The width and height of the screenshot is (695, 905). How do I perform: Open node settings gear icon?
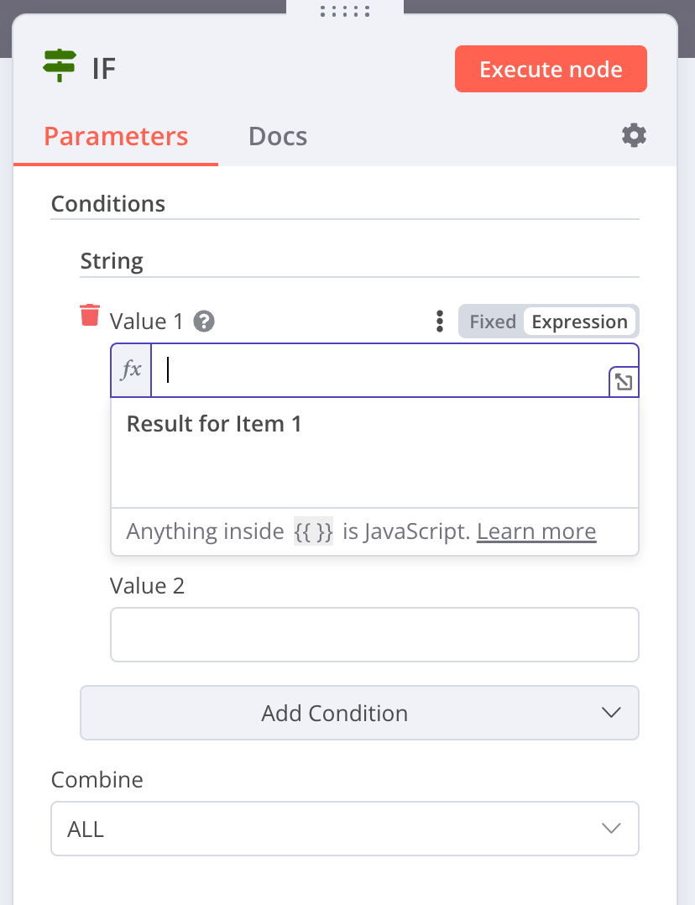[x=634, y=136]
